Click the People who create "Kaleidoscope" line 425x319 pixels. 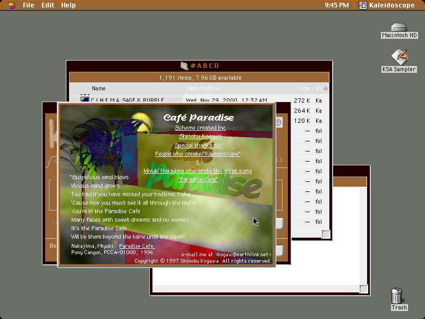point(198,154)
